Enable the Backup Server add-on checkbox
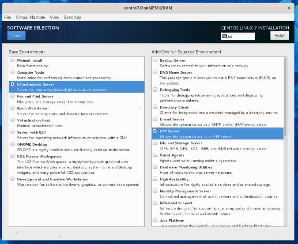This screenshot has width=298, height=244. (x=155, y=60)
